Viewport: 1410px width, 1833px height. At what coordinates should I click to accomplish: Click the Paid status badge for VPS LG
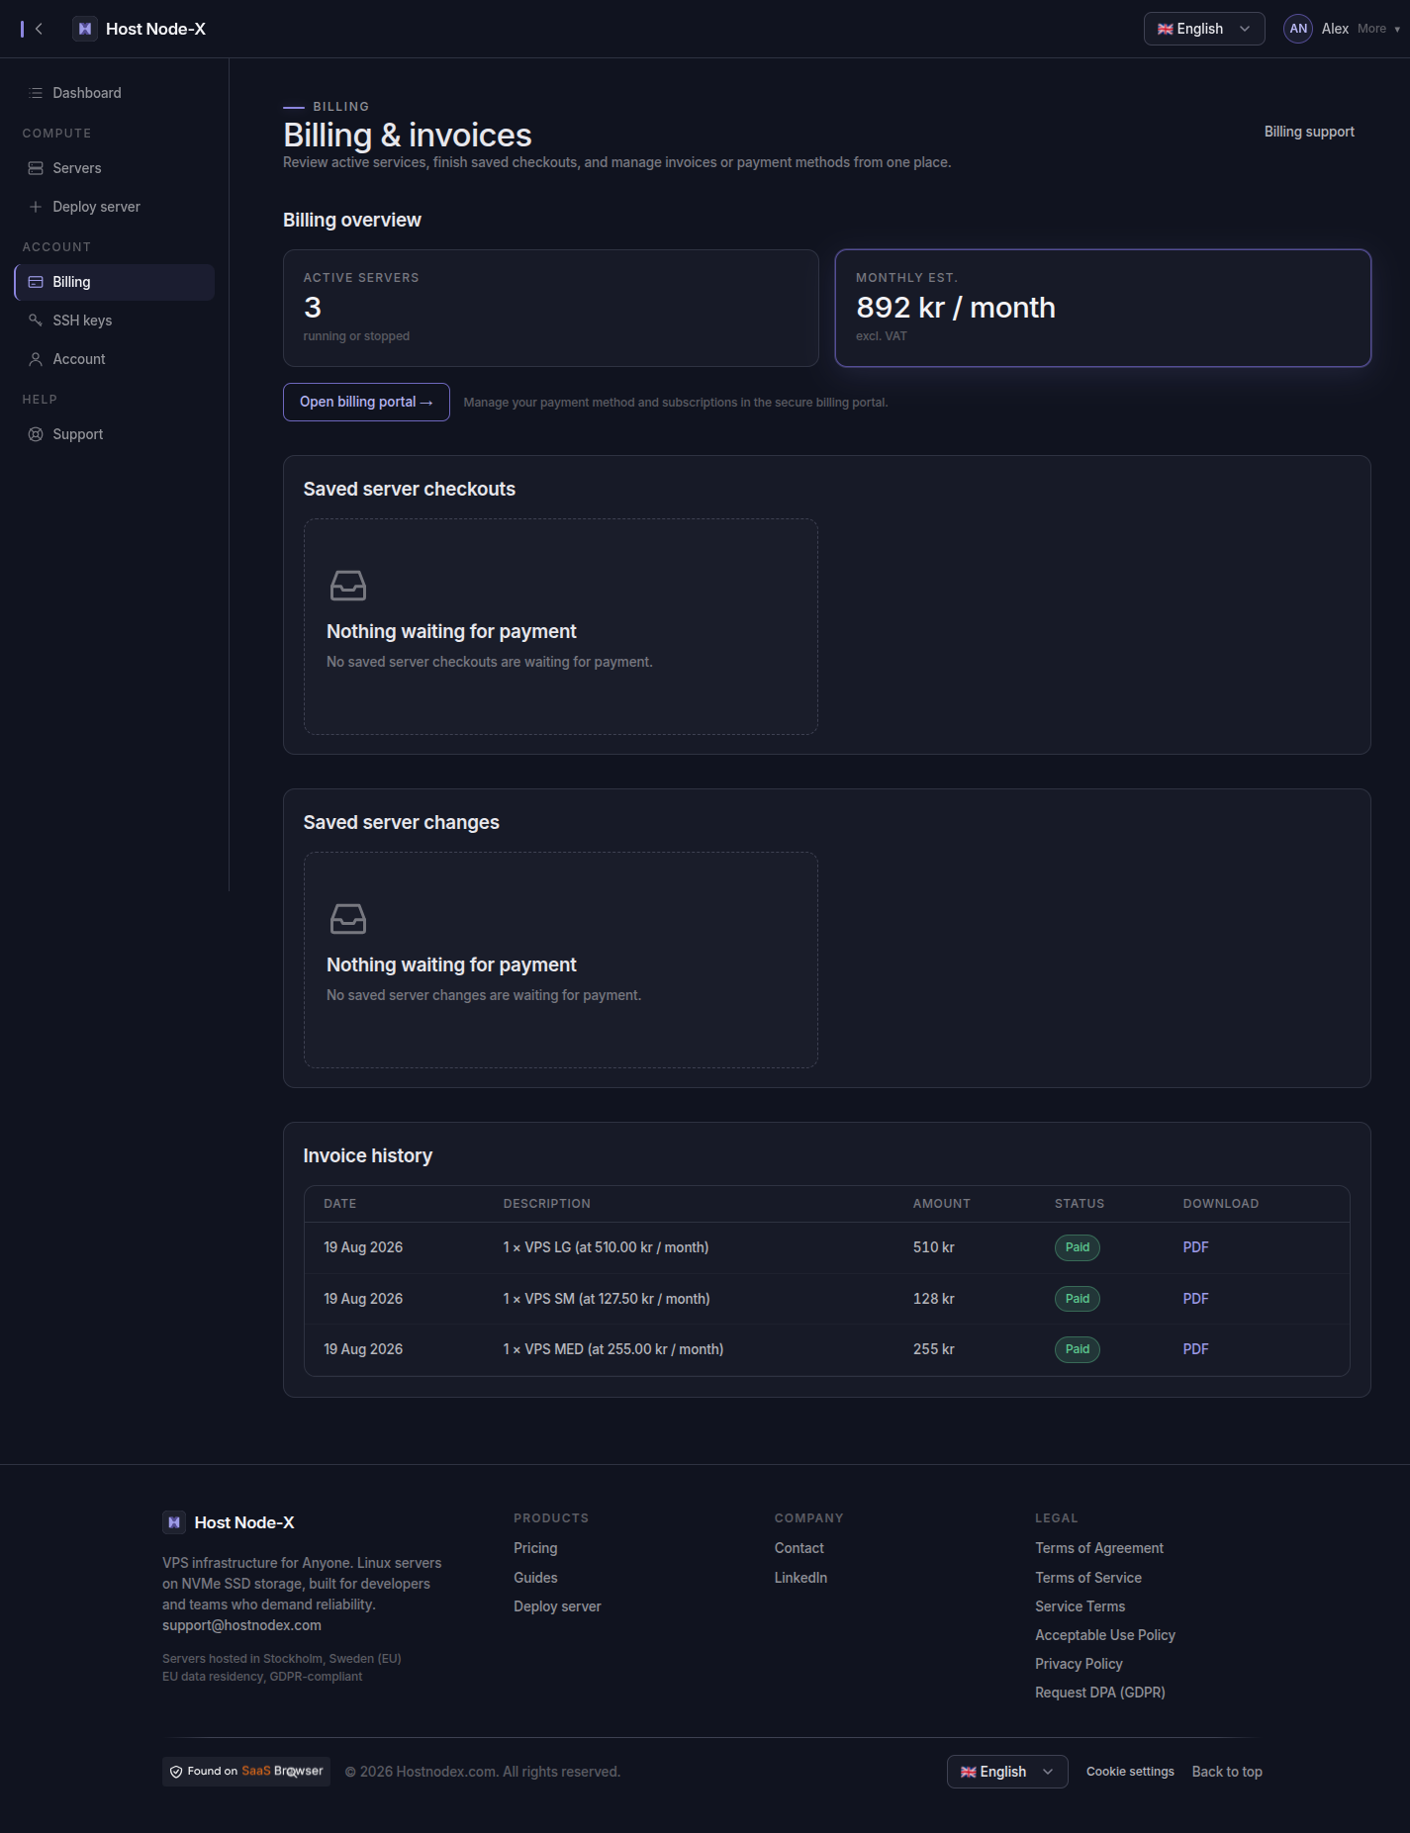pyautogui.click(x=1078, y=1247)
